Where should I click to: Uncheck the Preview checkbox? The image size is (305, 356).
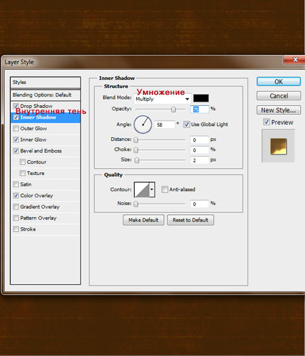point(266,122)
